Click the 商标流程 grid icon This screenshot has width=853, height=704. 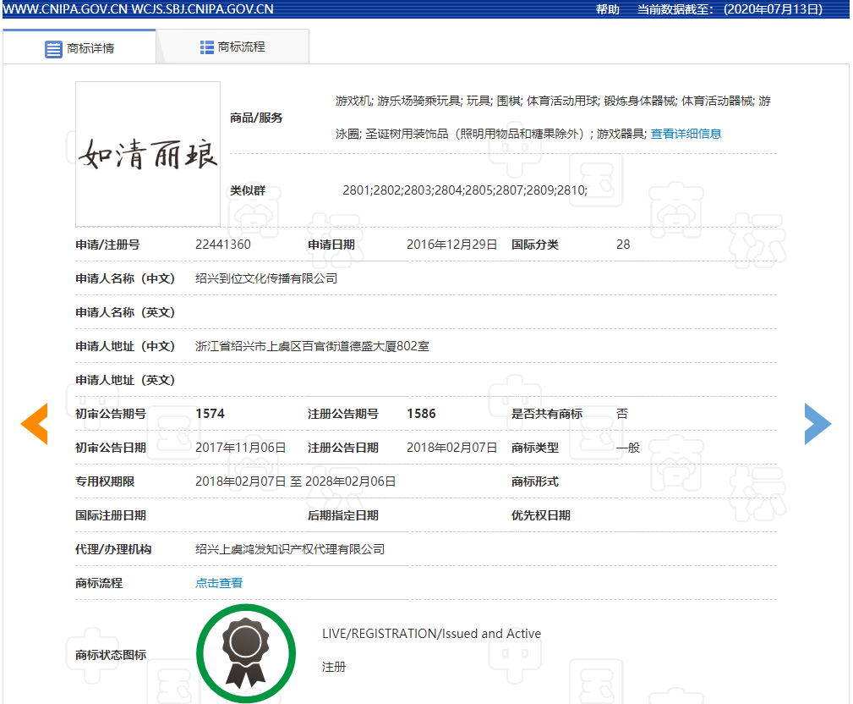207,47
